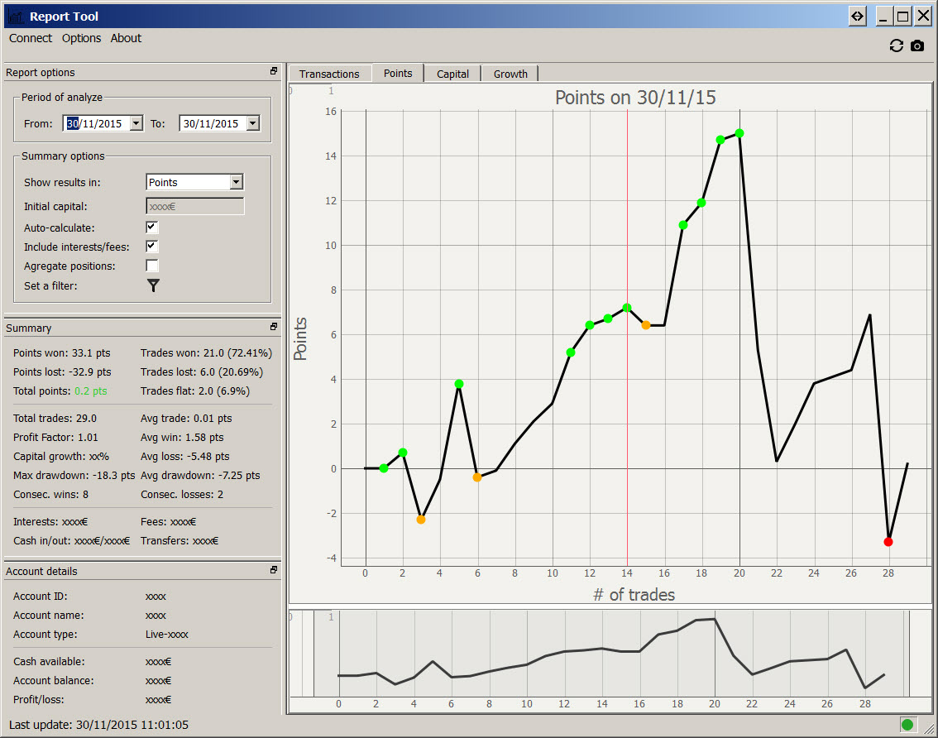Switch to the Capital tab

452,74
